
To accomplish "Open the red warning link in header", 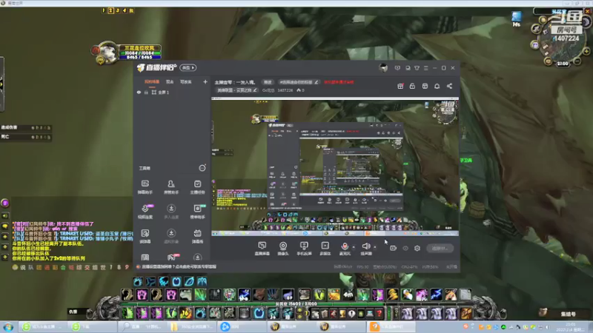I will point(339,82).
